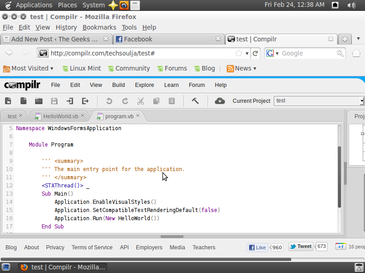365x273 pixels.
Task: Click the import arrow-into-box icon
Action: click(x=70, y=101)
